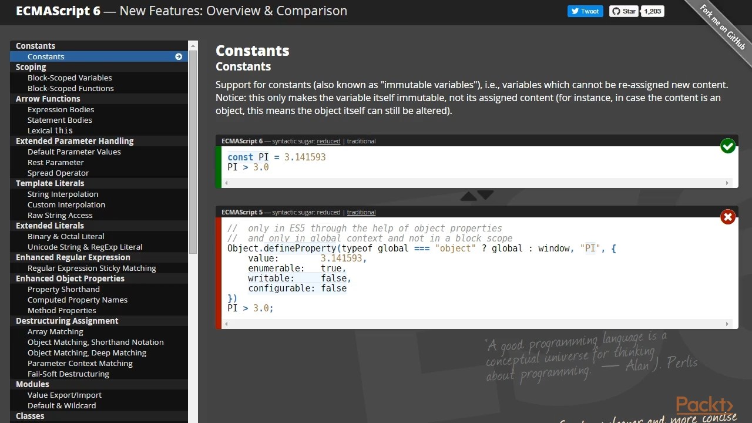Click the Packt logo in the bottom corner
The height and width of the screenshot is (423, 752).
pos(706,405)
